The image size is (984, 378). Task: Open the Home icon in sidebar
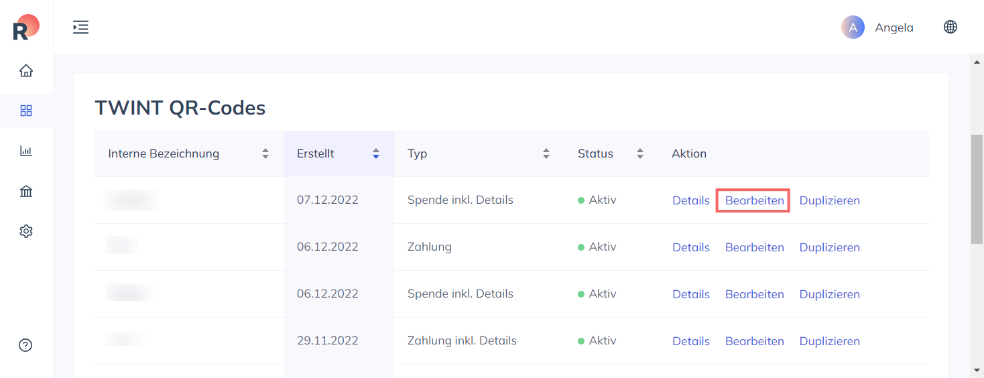26,70
